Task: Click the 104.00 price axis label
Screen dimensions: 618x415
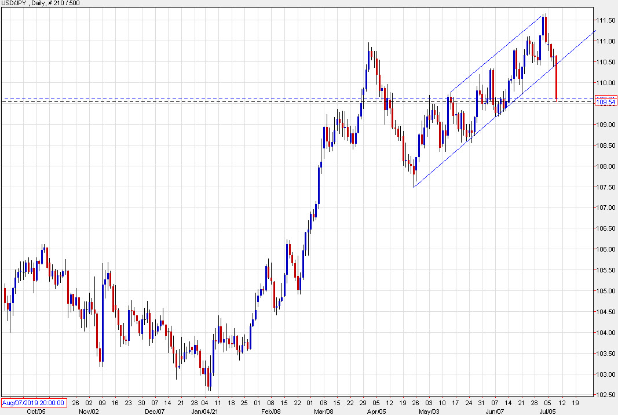Action: point(606,333)
